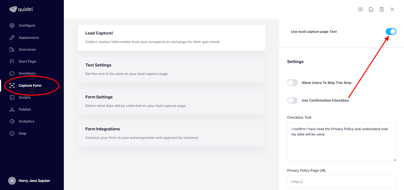Click the save disk icon
The height and width of the screenshot is (190, 404).
[371, 9]
